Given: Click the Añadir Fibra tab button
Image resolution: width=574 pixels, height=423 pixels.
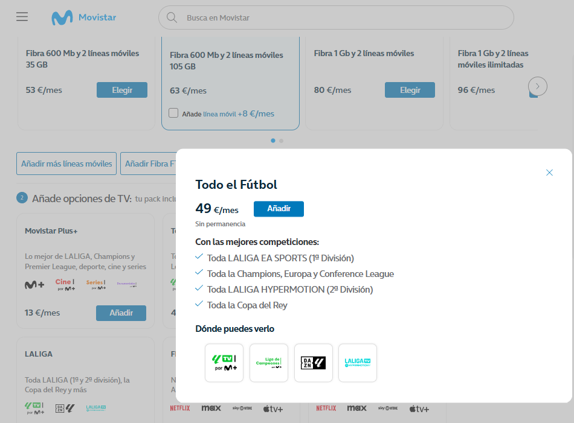Looking at the screenshot, I should (x=149, y=164).
